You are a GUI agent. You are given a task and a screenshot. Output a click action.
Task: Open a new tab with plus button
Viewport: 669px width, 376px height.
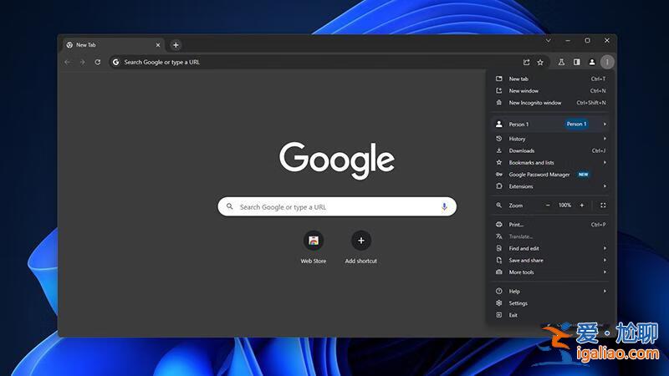tap(176, 45)
